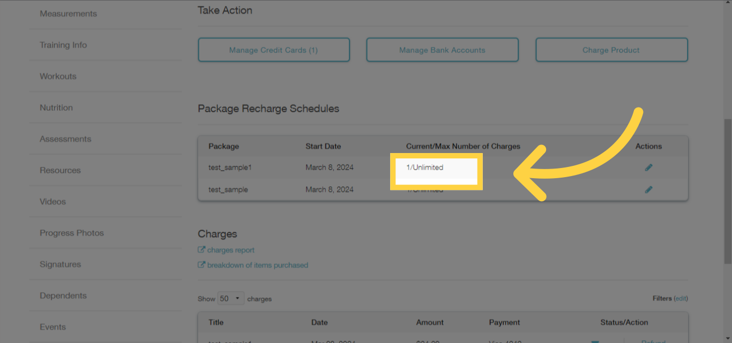Screen dimensions: 732x343
Task: Go to Signatures in sidebar
Action: tap(60, 264)
